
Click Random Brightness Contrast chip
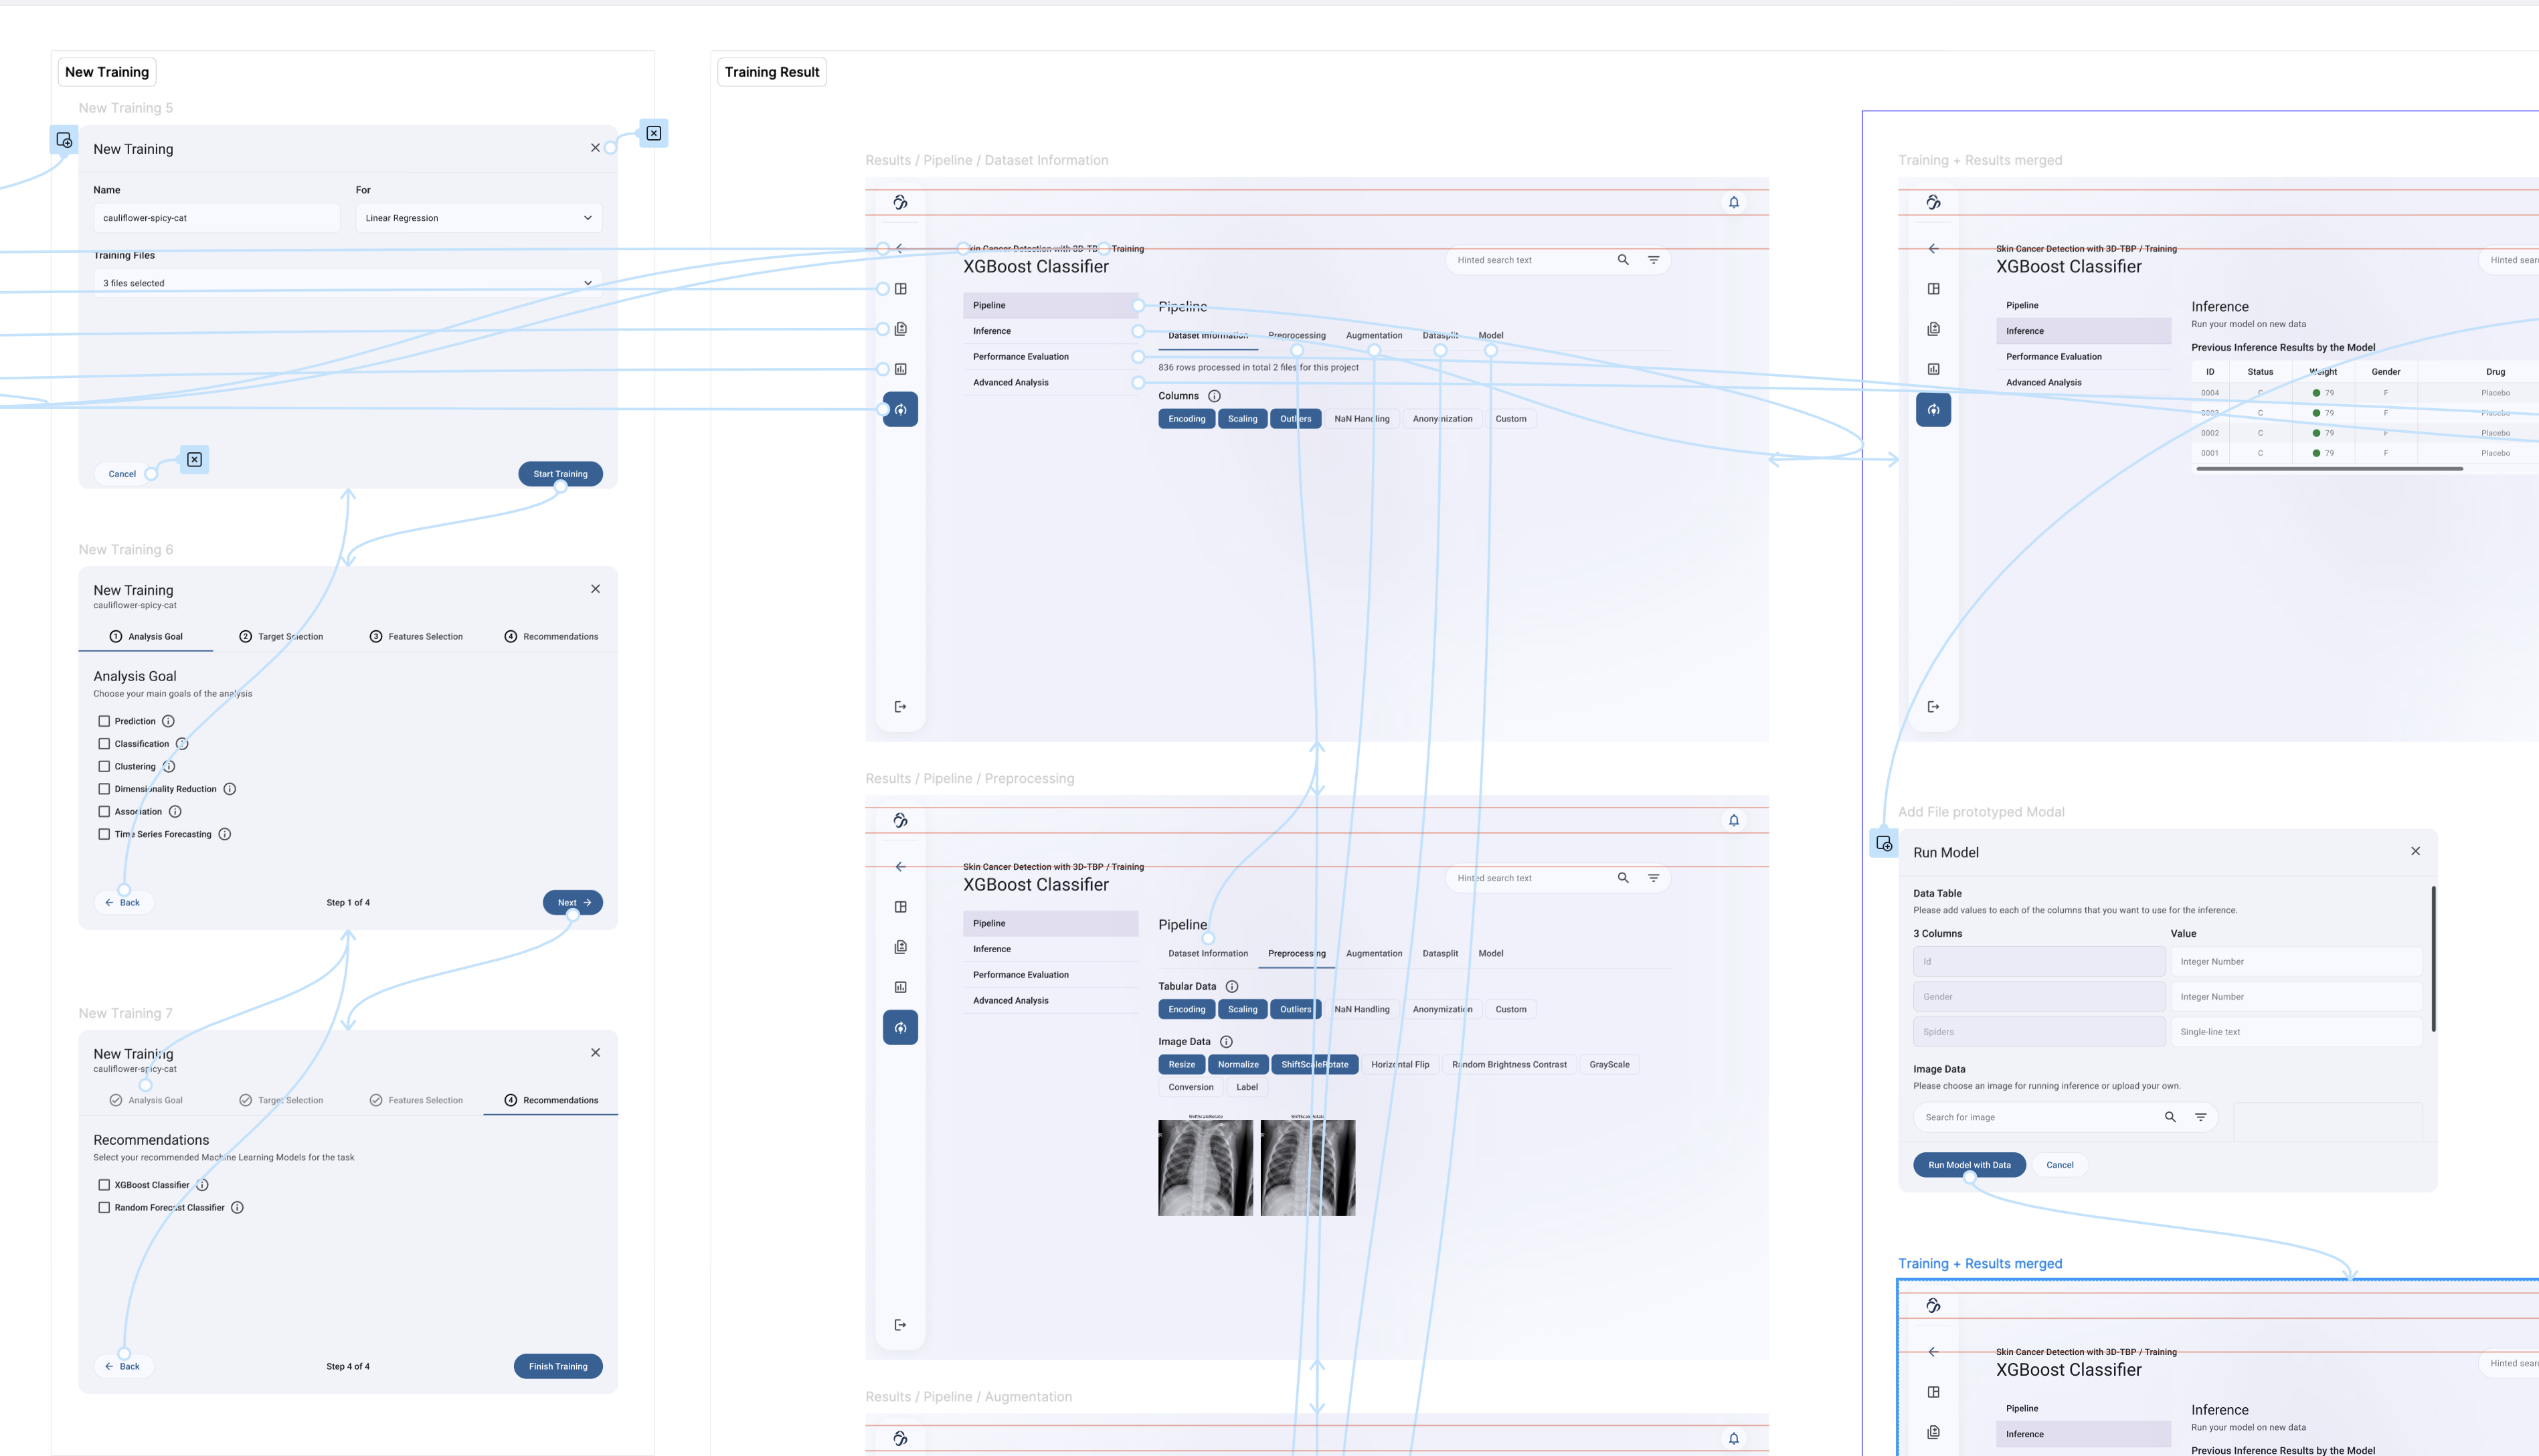[x=1509, y=1064]
